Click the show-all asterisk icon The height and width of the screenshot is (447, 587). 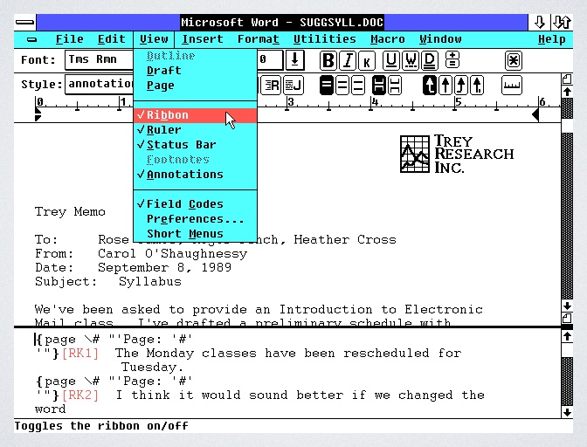[x=514, y=60]
